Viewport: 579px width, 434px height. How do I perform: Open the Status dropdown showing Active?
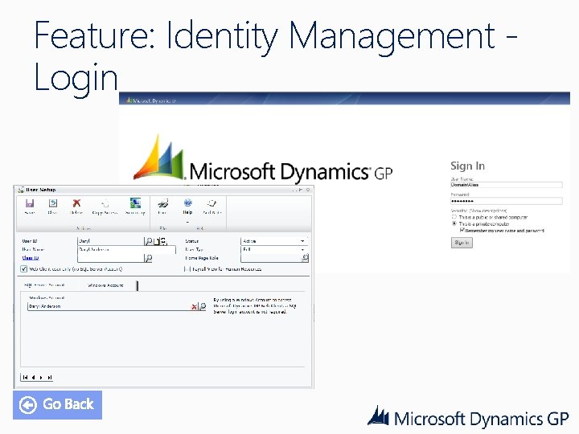(x=274, y=241)
